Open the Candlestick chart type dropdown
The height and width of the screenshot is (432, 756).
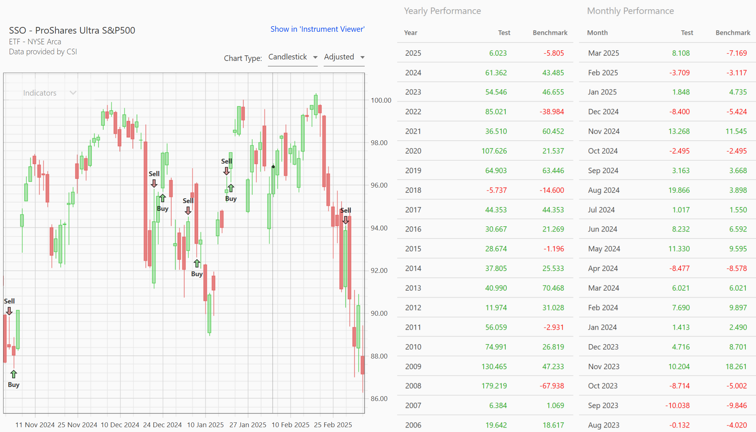(x=292, y=57)
